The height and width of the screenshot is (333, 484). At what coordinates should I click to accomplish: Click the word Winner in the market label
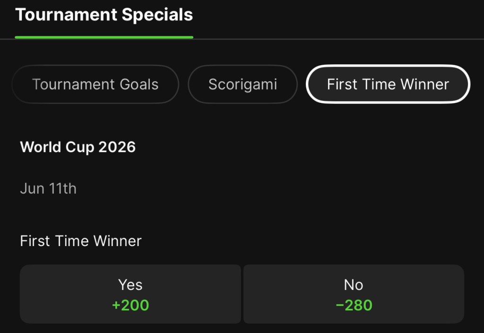tap(118, 241)
